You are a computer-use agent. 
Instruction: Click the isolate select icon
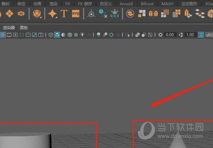127,35
